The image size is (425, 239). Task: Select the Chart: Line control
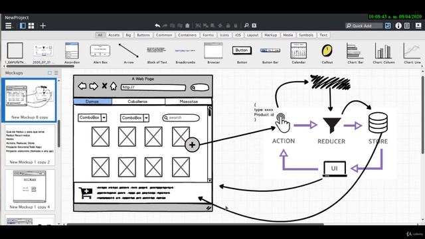412,53
